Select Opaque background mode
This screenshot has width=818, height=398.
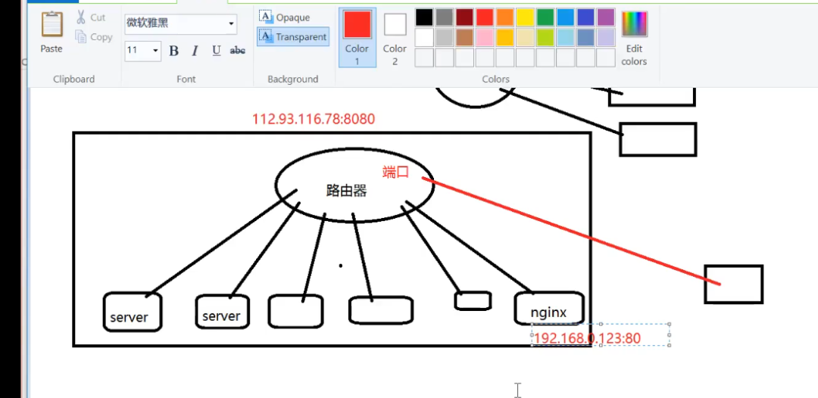285,17
